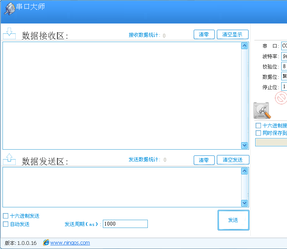Image resolution: width=287 pixels, height=249 pixels.
Task: Click the large 发送 send button
Action: point(233,220)
